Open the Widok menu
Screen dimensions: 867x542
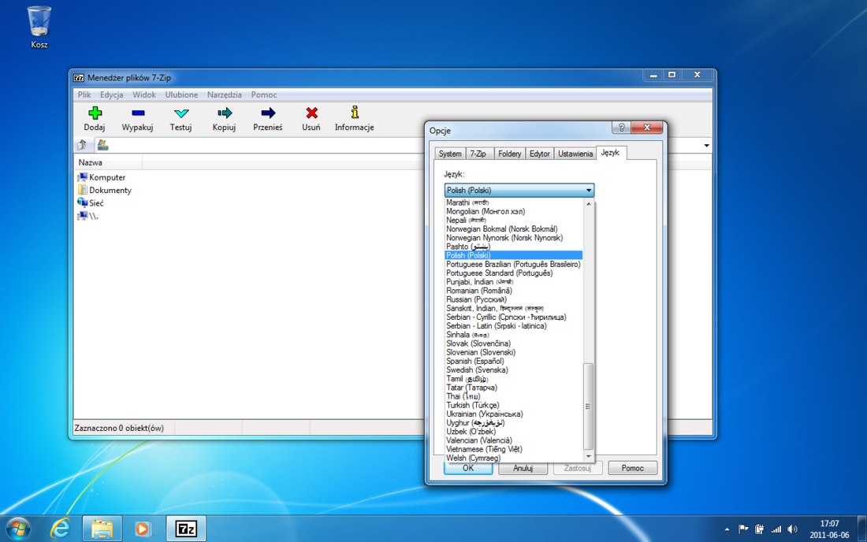click(x=143, y=95)
